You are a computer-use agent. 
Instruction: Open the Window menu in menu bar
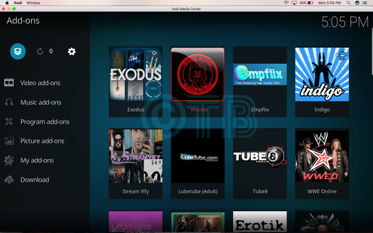click(34, 3)
